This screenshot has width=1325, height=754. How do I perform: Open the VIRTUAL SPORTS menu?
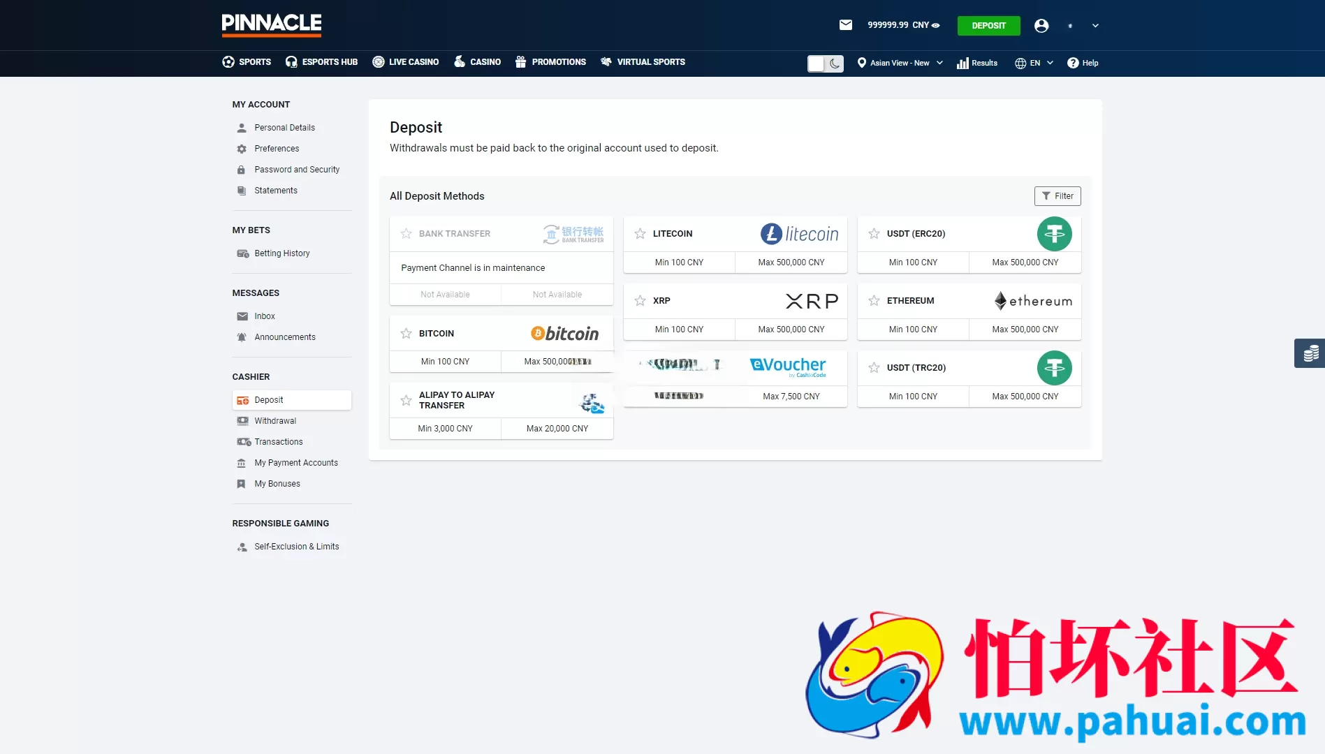(643, 62)
